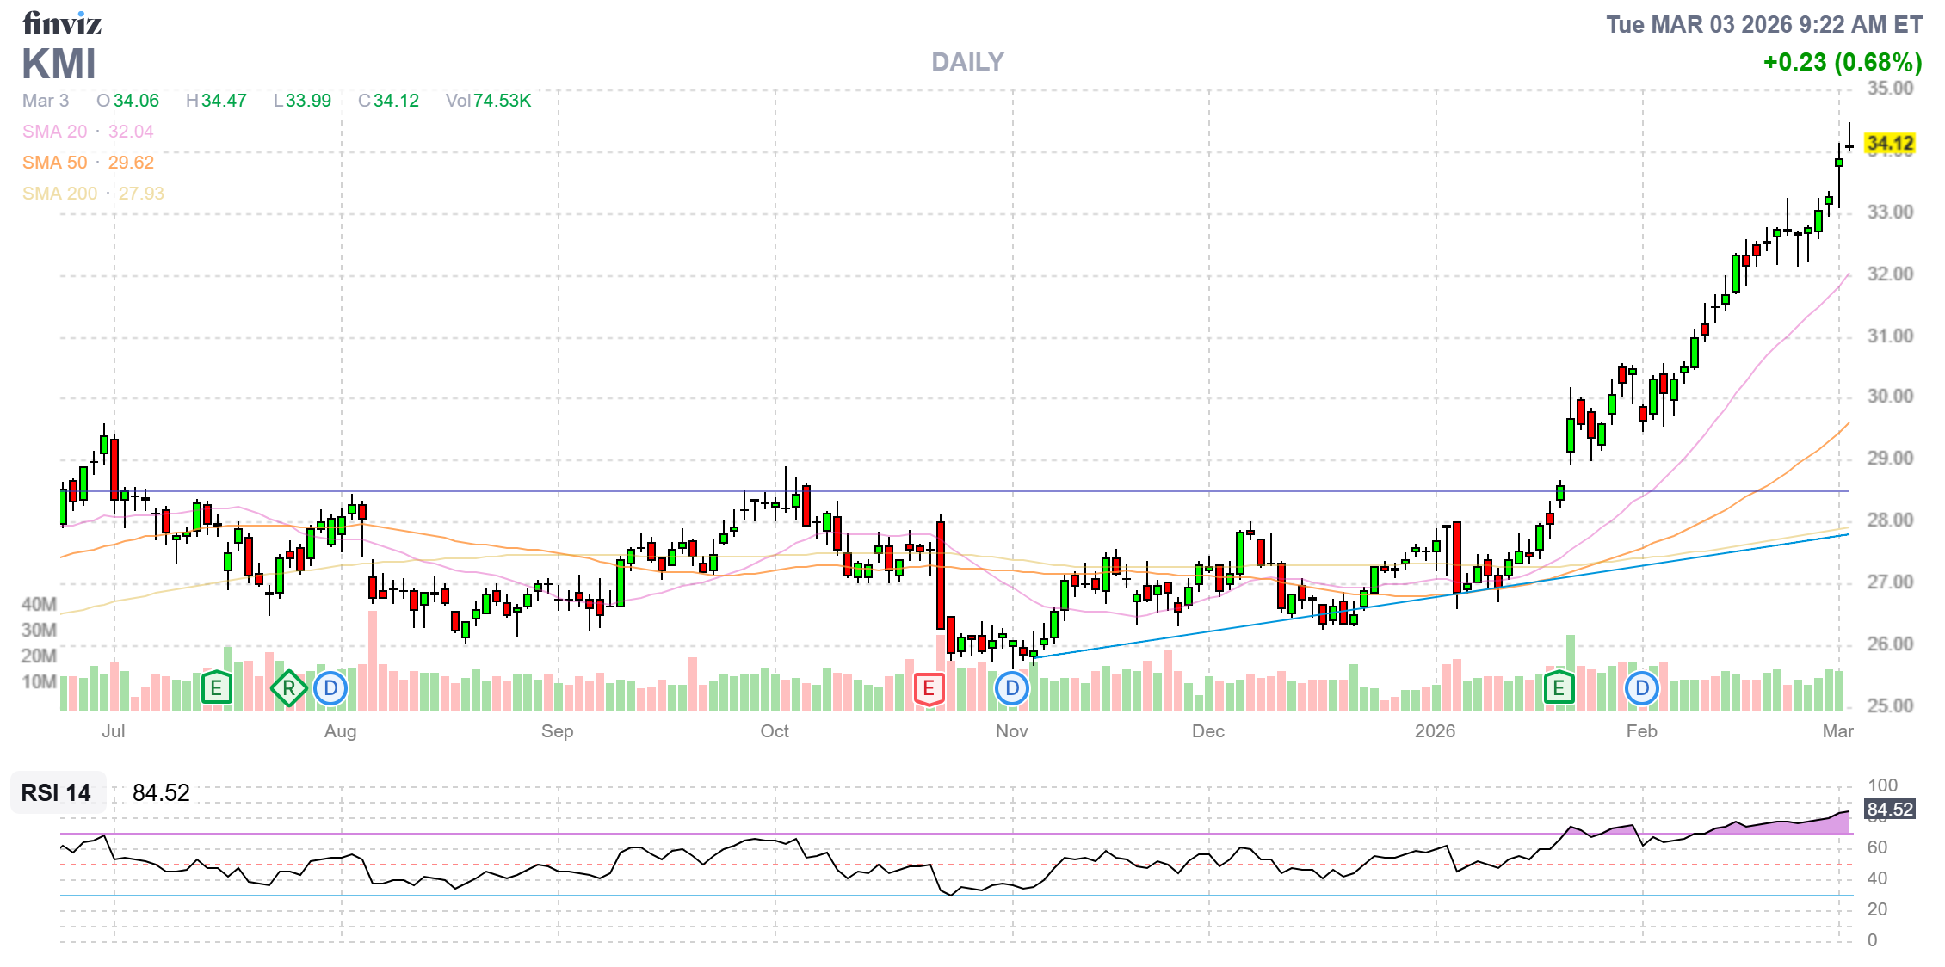Click the +0.23 (0.68%) price change text
Screen dimensions: 1945x967
1842,62
